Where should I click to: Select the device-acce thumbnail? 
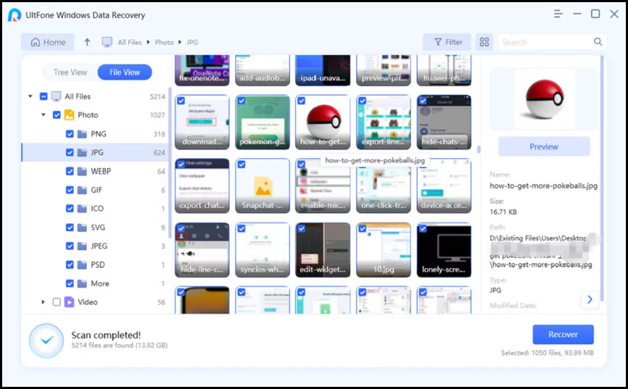point(444,185)
